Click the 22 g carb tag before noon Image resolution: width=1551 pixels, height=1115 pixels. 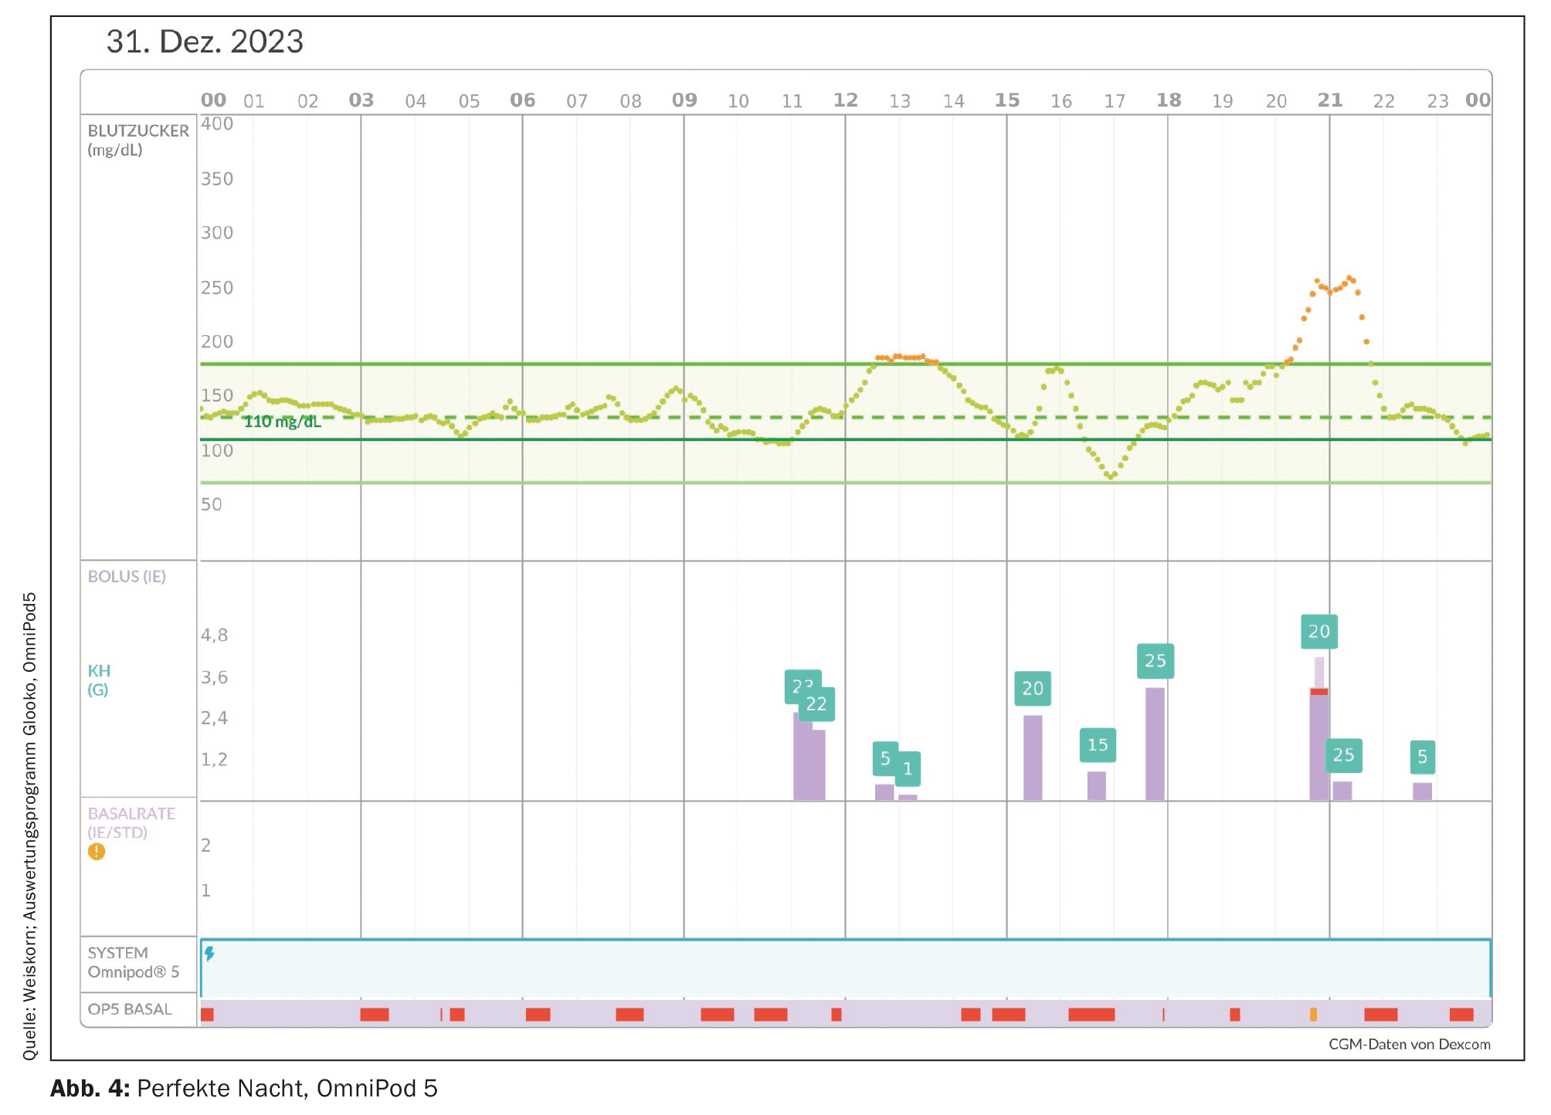pos(817,704)
